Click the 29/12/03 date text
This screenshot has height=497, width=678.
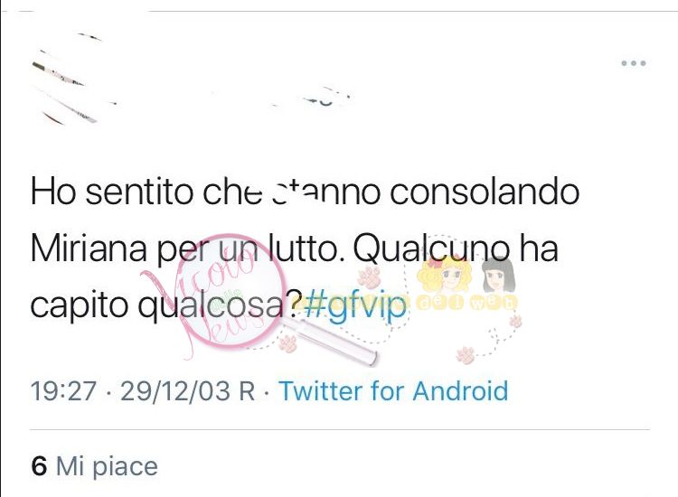(x=175, y=390)
